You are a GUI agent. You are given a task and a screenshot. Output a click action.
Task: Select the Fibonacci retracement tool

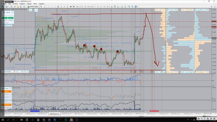coord(61,6)
